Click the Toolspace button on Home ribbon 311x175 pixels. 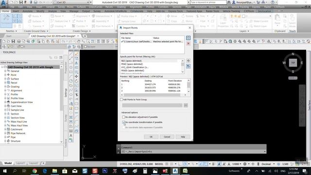click(6, 20)
